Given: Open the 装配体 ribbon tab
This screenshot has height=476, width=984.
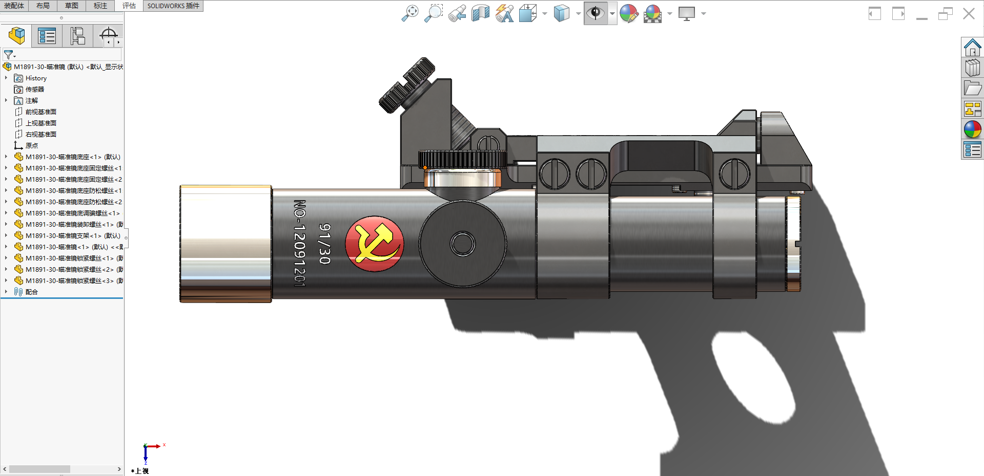Looking at the screenshot, I should 14,6.
